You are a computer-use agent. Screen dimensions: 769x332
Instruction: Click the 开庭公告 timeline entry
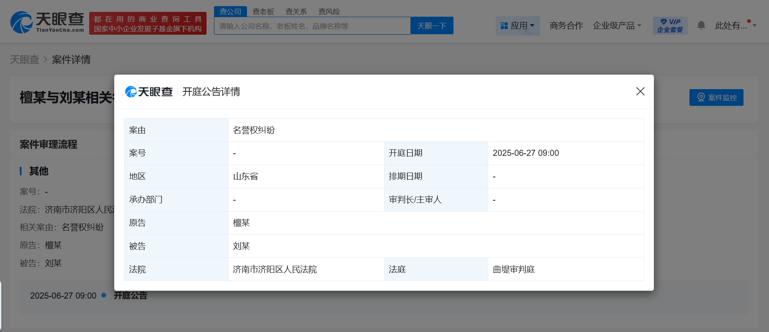coord(131,296)
